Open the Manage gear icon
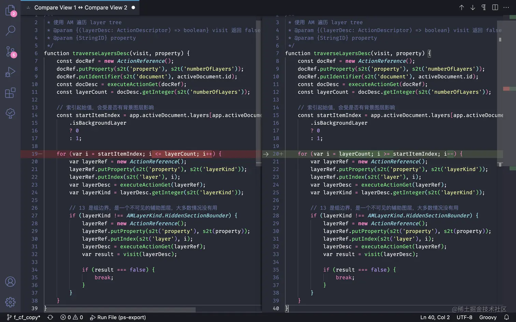This screenshot has width=516, height=322. tap(11, 302)
